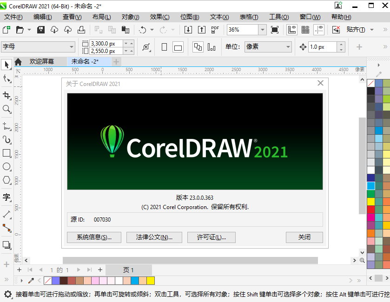Click the Export icon
390x302 pixels.
202,30
